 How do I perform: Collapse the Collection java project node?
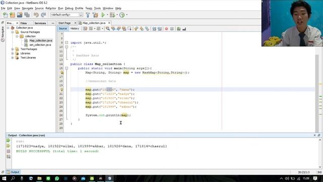point(8,28)
